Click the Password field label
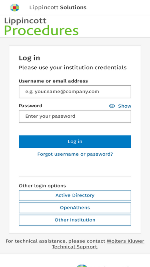150x267 pixels. pos(30,106)
